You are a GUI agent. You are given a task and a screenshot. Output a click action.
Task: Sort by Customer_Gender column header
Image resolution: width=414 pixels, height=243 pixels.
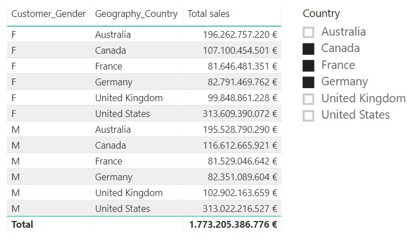49,14
